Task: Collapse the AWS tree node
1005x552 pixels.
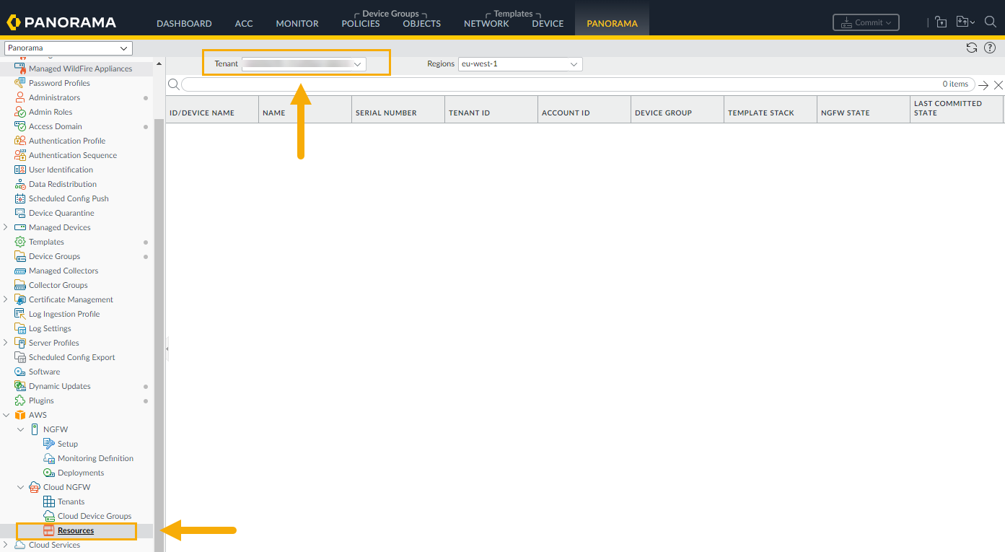Action: point(6,415)
